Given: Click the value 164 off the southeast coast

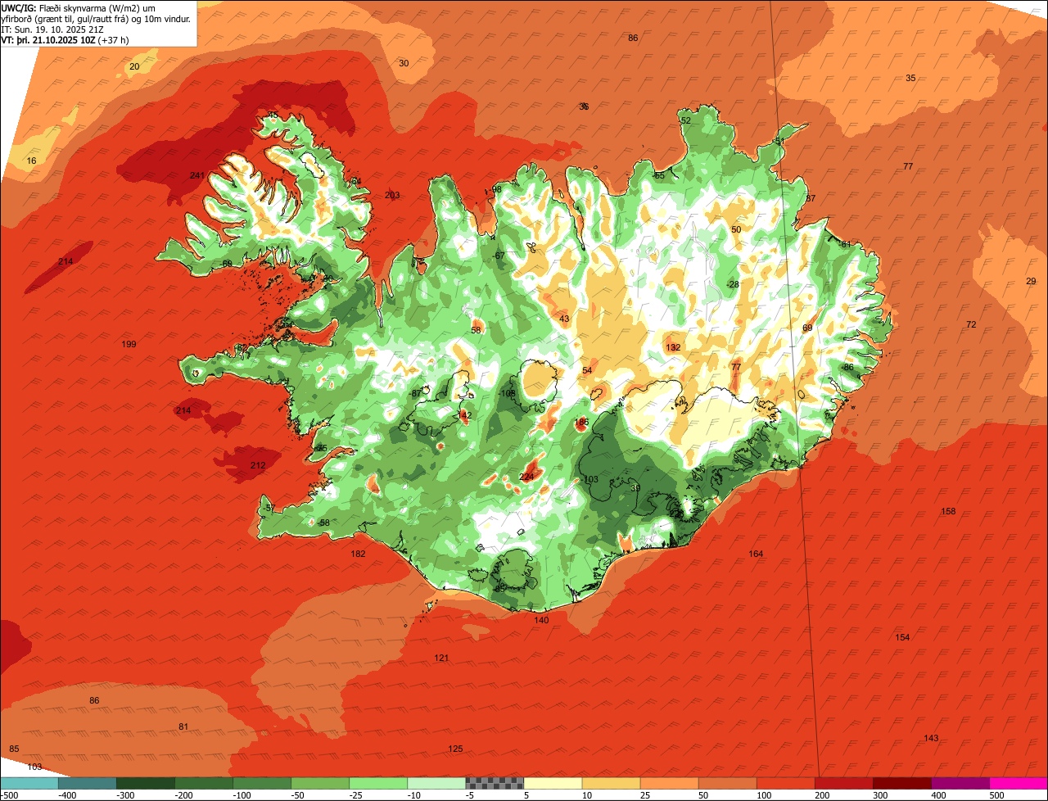Looking at the screenshot, I should coord(756,554).
